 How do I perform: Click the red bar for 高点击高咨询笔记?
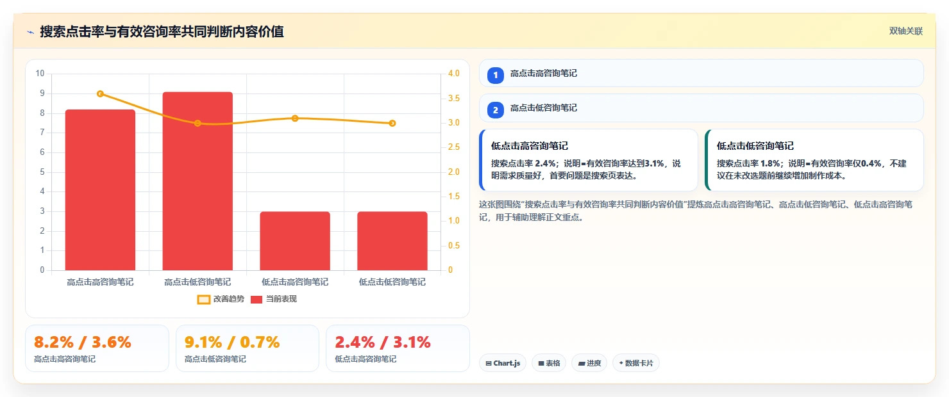(x=100, y=190)
